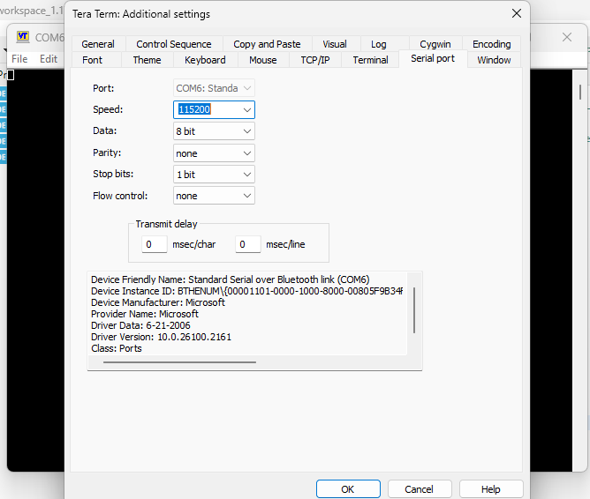Select the Serial port tab
The height and width of the screenshot is (499, 590).
[x=433, y=58]
